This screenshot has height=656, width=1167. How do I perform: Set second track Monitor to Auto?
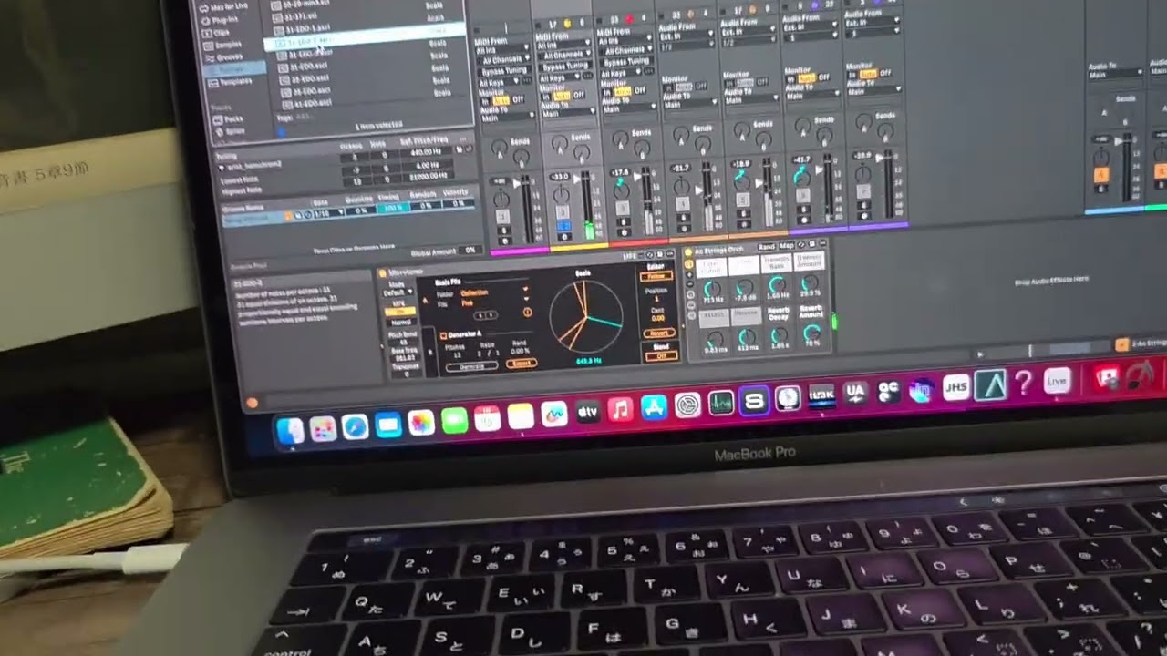[562, 96]
